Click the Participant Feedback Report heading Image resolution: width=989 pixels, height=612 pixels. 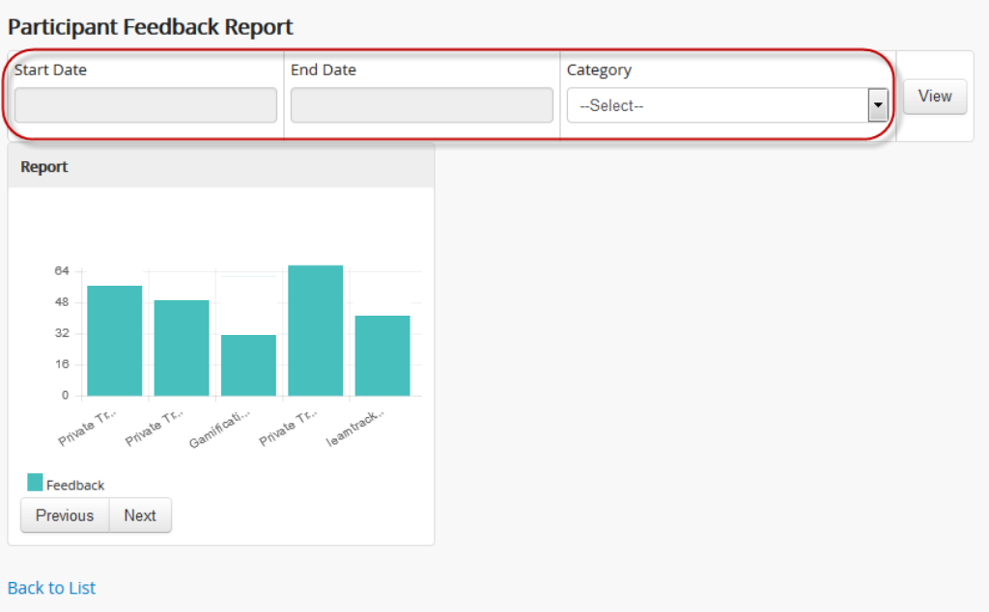pyautogui.click(x=150, y=27)
